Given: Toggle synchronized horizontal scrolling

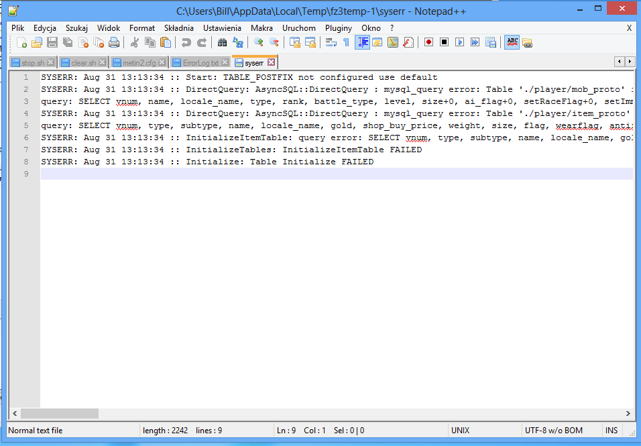Looking at the screenshot, I should click(x=310, y=42).
